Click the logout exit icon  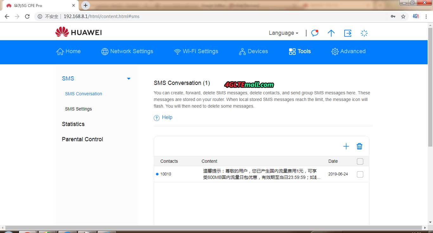coord(348,33)
